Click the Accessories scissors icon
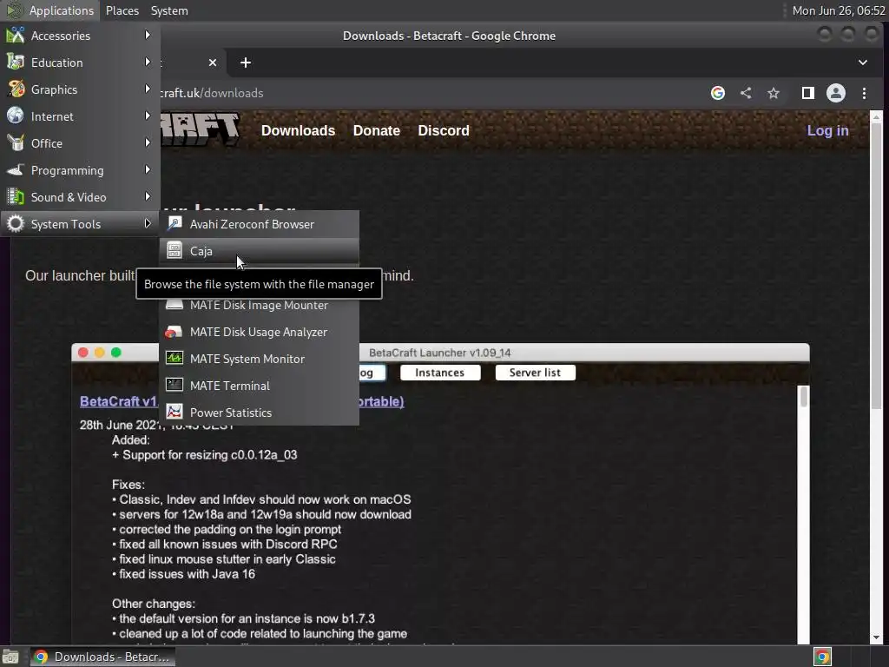 (x=16, y=35)
